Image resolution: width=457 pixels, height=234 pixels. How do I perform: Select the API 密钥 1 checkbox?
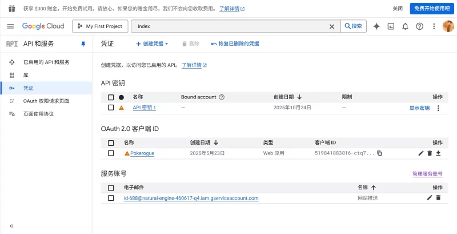[111, 108]
